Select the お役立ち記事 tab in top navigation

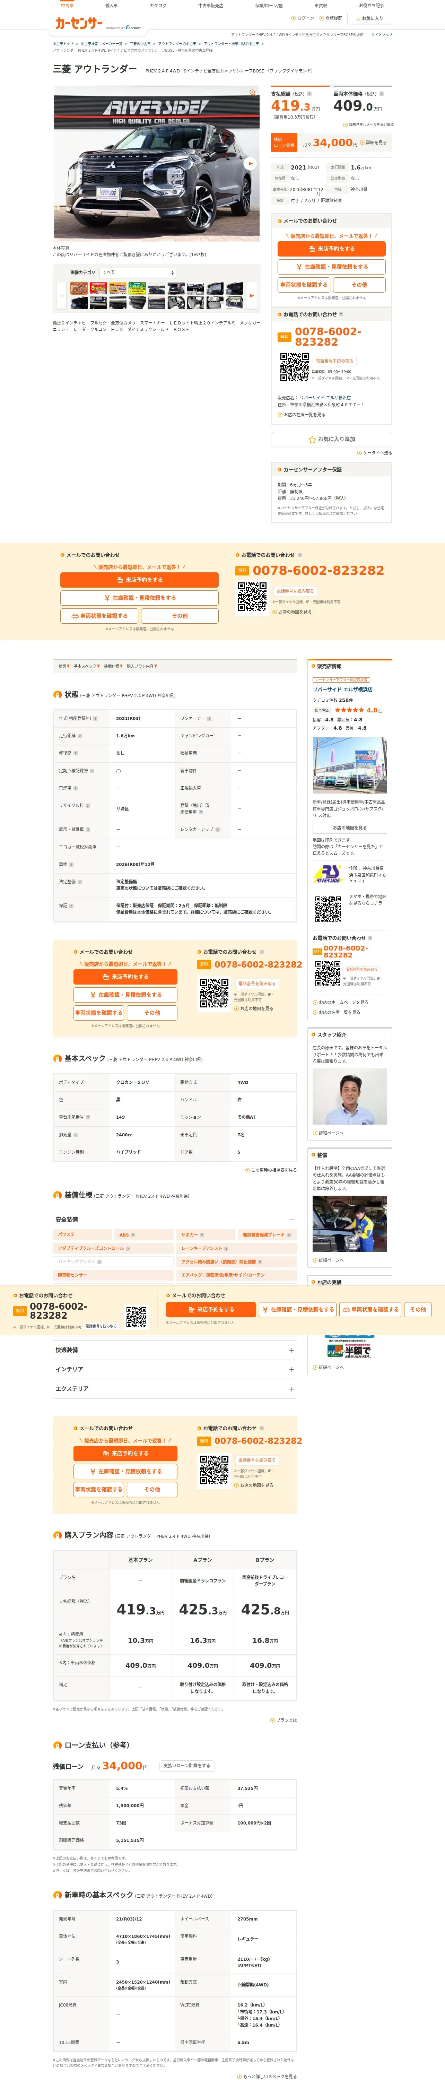pos(372,6)
